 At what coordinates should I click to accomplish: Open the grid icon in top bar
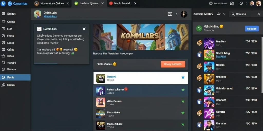(x=232, y=3)
